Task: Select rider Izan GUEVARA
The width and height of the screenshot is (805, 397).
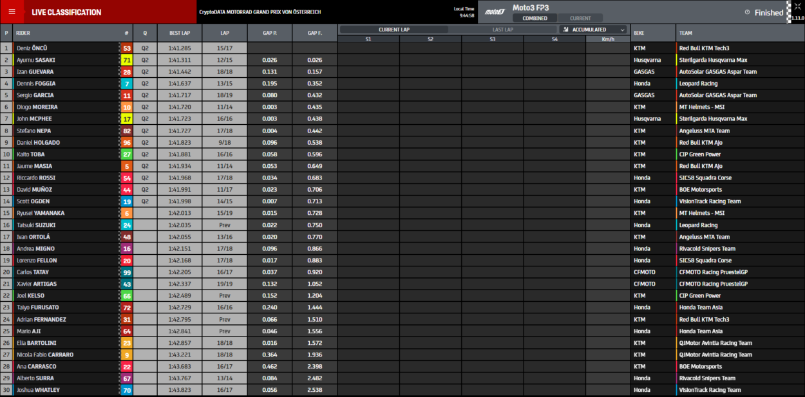Action: click(x=35, y=71)
